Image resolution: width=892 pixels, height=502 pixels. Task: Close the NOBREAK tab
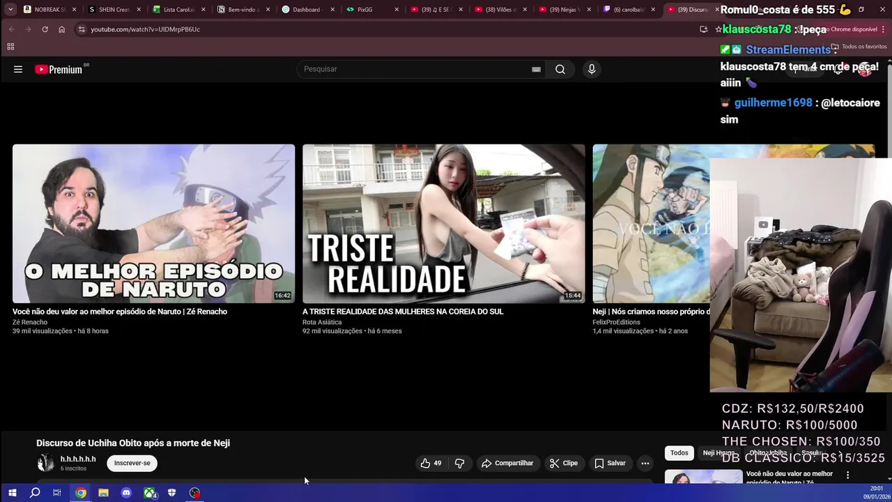pos(75,10)
